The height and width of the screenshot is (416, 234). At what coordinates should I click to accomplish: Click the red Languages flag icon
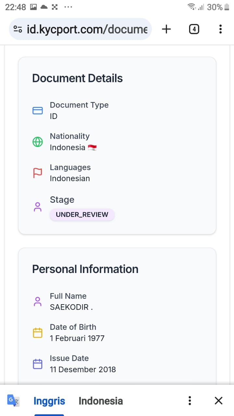pyautogui.click(x=38, y=173)
